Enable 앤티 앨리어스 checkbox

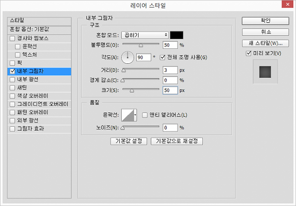[145, 115]
